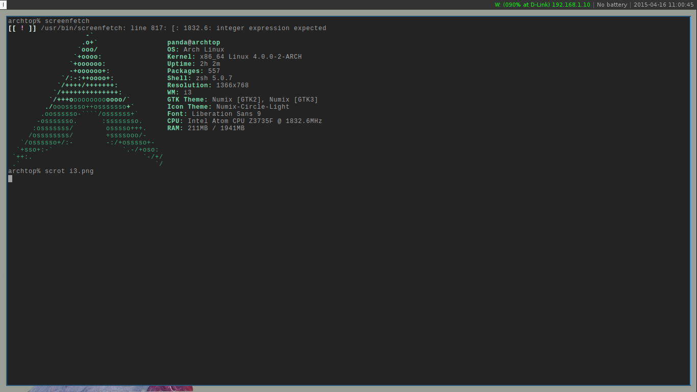The width and height of the screenshot is (697, 392).
Task: Click the Shell: zsh 5.0.7 line
Action: click(x=200, y=78)
